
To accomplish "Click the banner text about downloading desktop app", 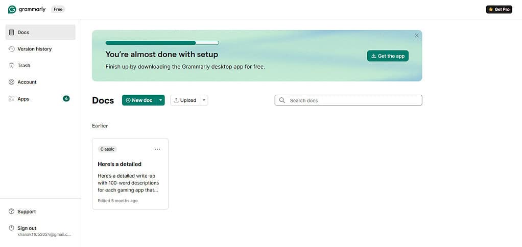I will pos(185,66).
